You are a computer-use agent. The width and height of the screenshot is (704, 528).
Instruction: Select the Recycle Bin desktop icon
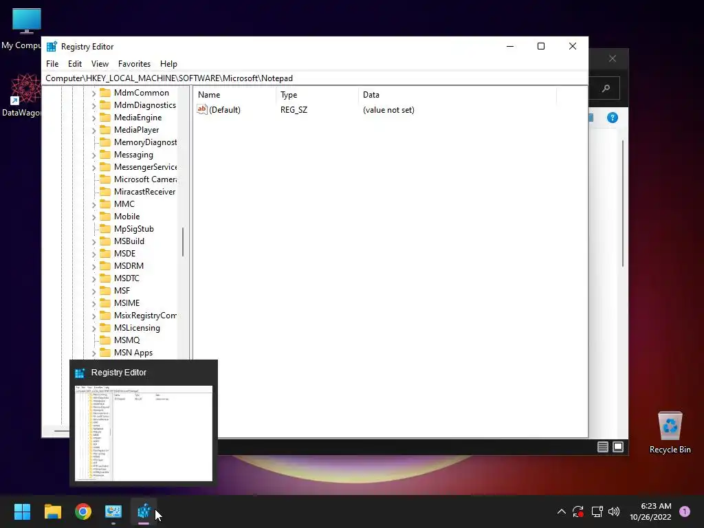click(x=670, y=432)
